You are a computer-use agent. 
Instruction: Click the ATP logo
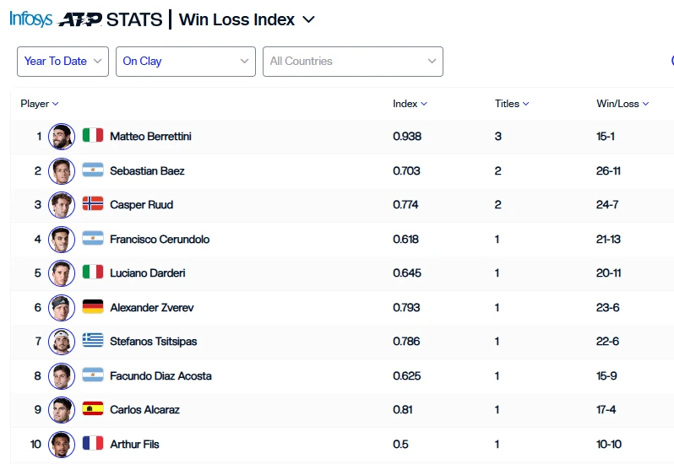coord(80,19)
